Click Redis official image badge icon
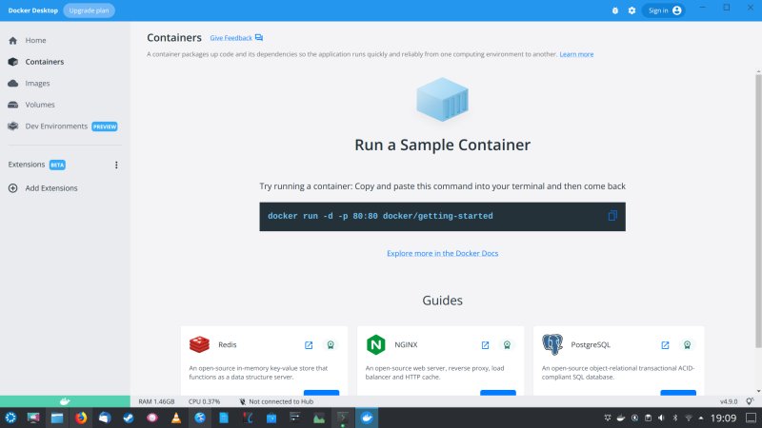 (331, 345)
